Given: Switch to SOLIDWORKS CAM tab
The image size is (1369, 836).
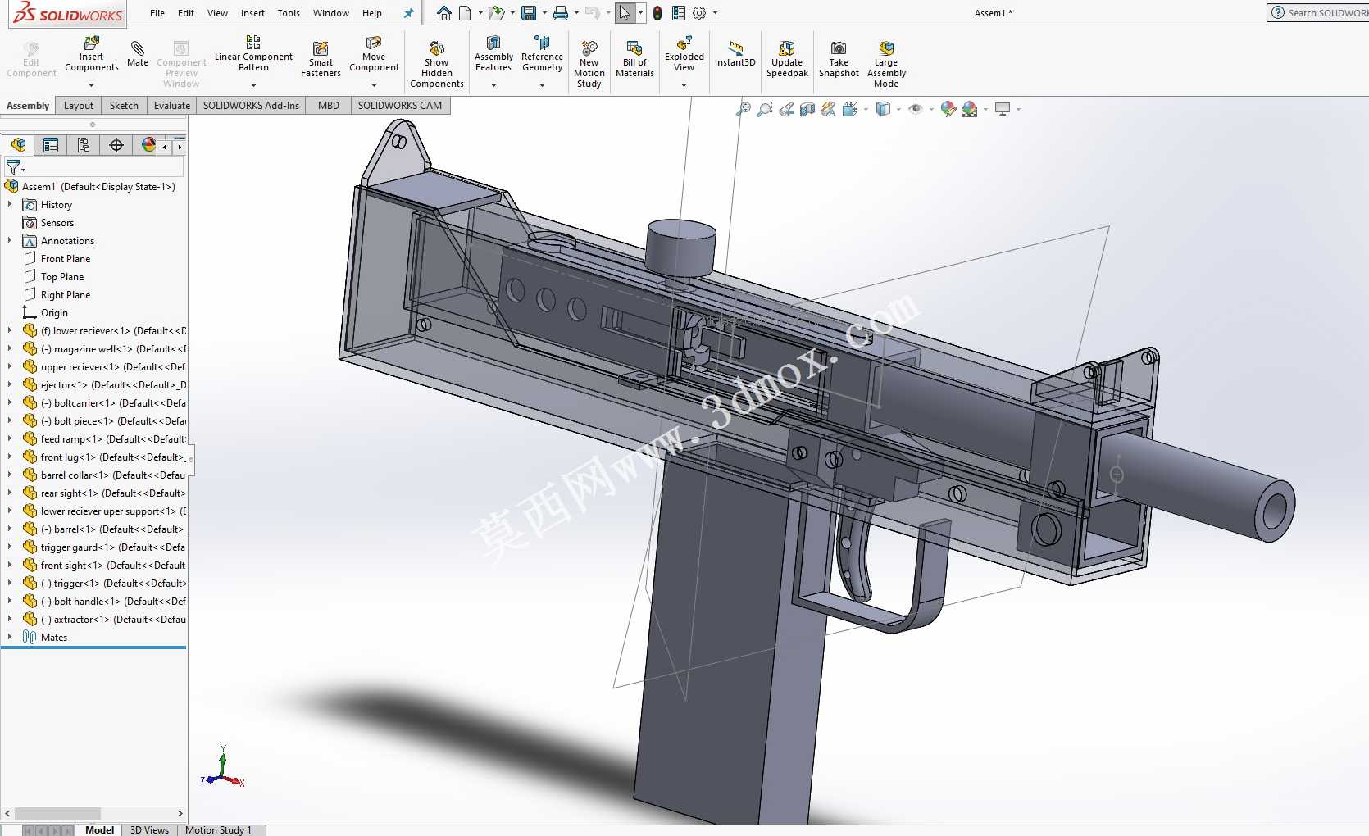Looking at the screenshot, I should 400,106.
